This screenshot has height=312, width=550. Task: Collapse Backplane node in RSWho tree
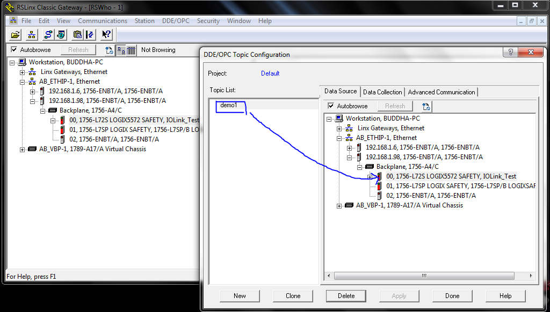click(42, 111)
